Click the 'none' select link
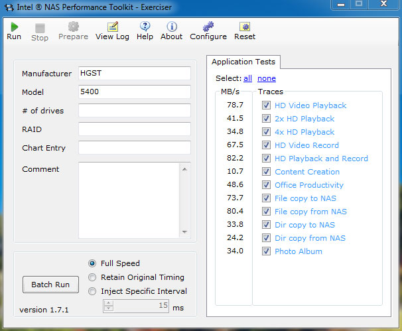The image size is (402, 331). click(x=267, y=78)
